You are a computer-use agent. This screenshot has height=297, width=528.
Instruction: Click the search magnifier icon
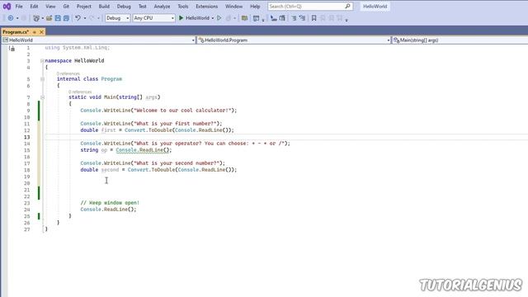[347, 6]
